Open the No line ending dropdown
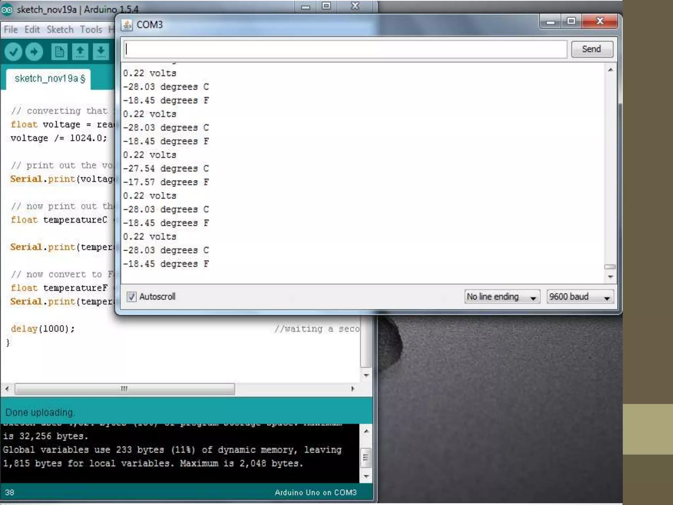This screenshot has height=505, width=673. (502, 297)
